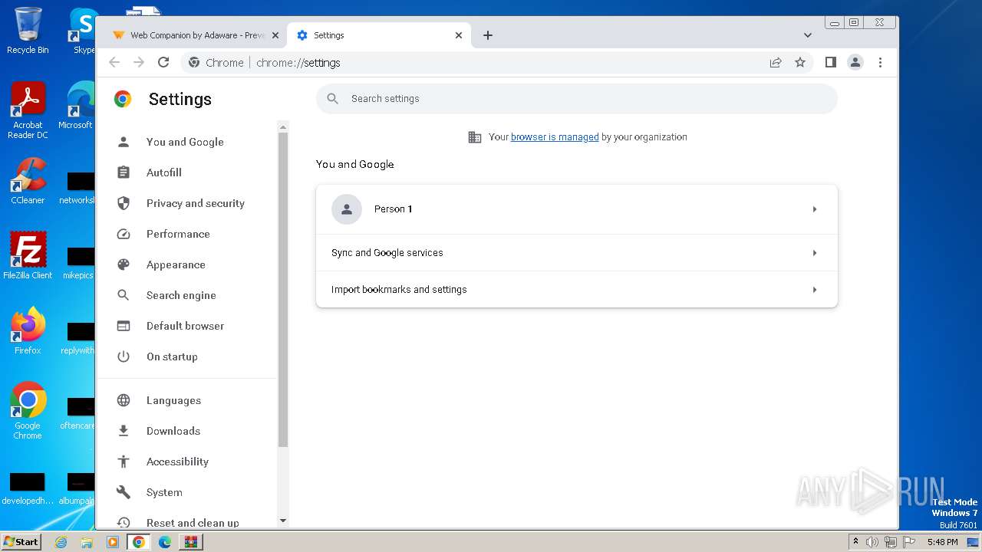
Task: Click the Languages globe icon
Action: pos(123,400)
